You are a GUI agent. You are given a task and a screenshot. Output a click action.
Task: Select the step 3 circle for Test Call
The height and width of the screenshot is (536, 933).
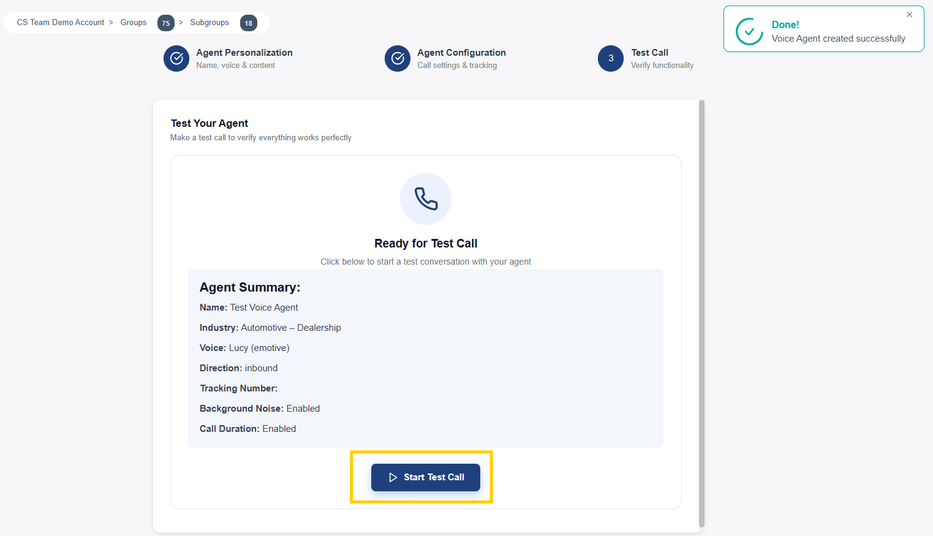point(611,58)
